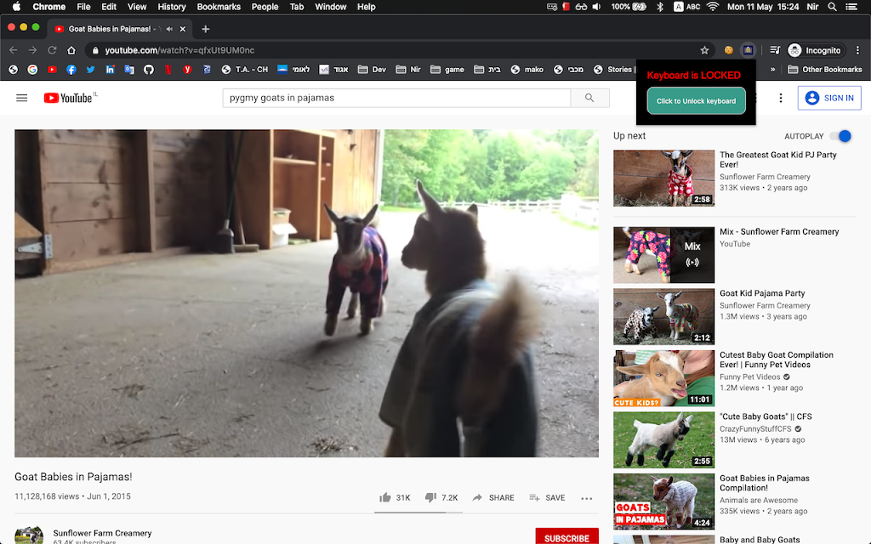Click the SIGN IN button
The width and height of the screenshot is (871, 544).
pos(829,99)
